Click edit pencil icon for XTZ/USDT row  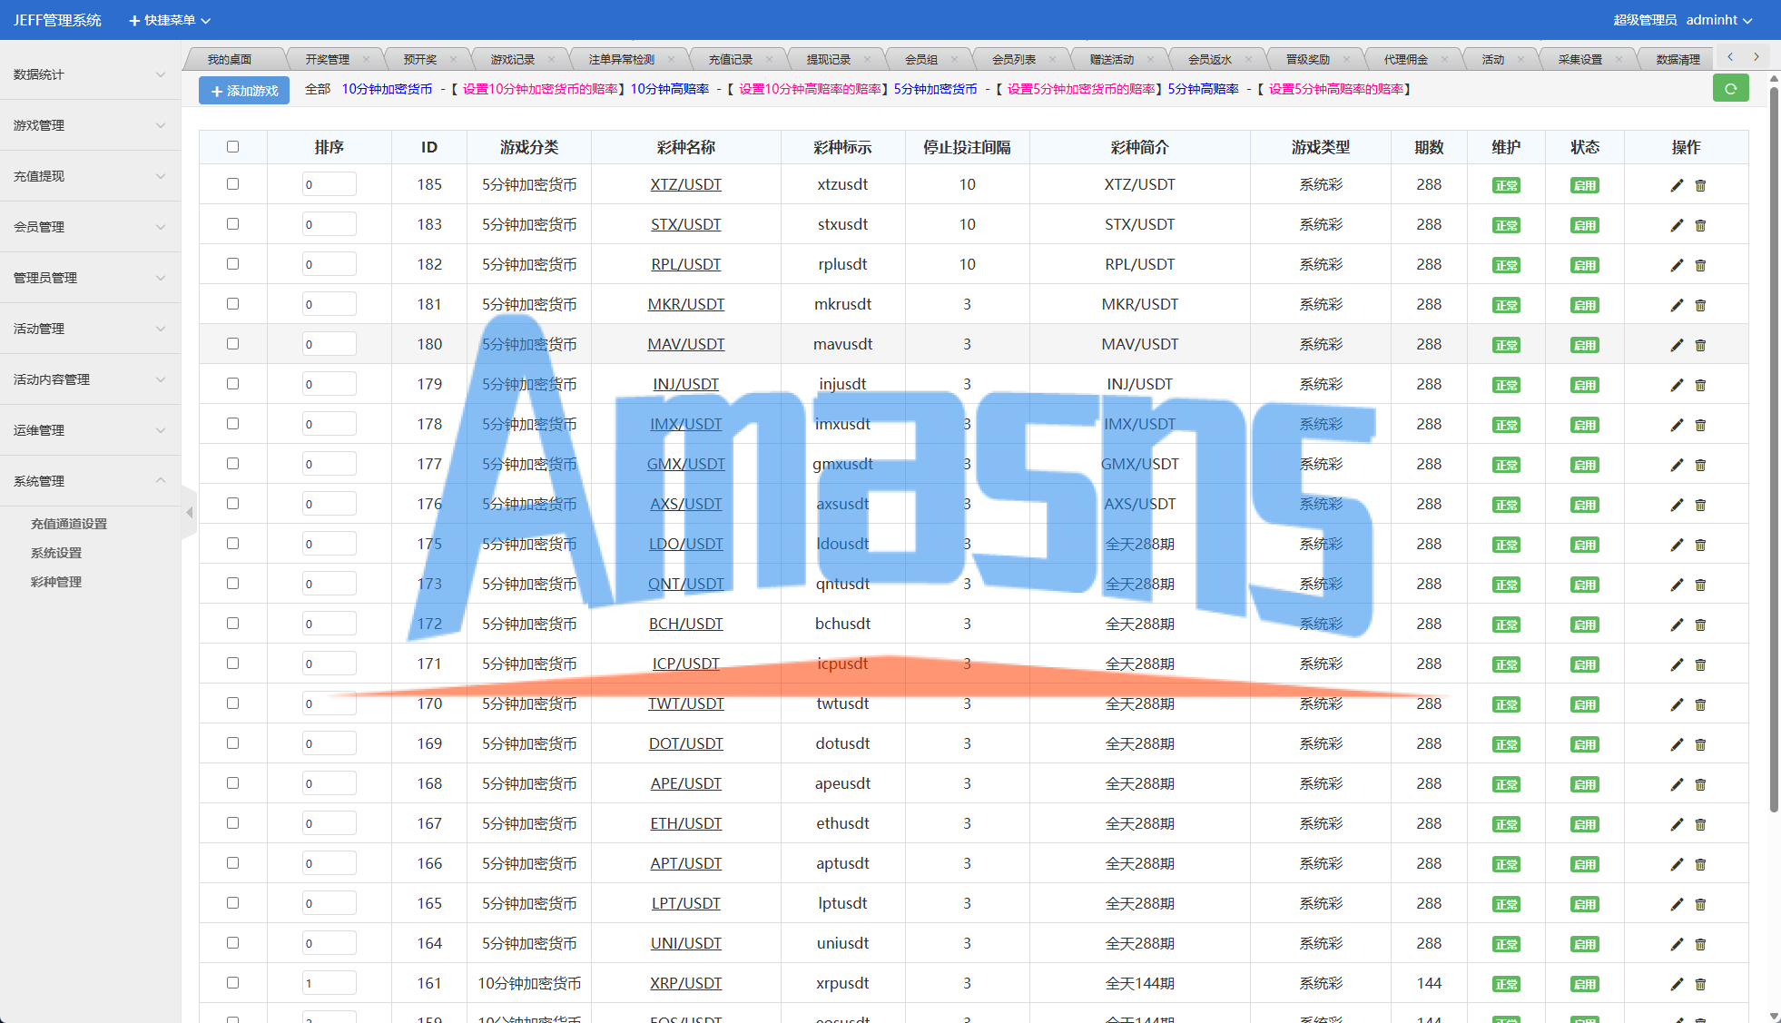tap(1677, 185)
